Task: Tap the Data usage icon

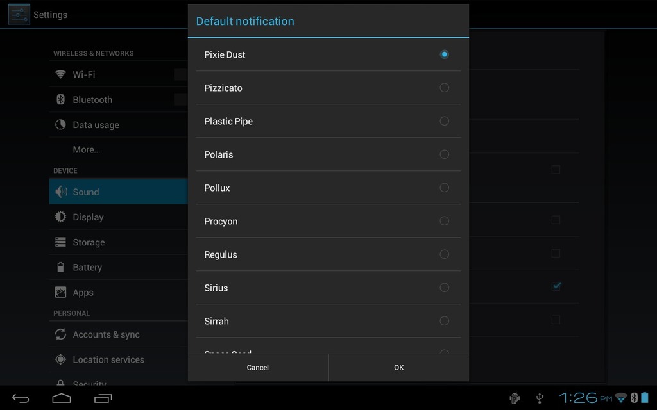Action: coord(60,125)
